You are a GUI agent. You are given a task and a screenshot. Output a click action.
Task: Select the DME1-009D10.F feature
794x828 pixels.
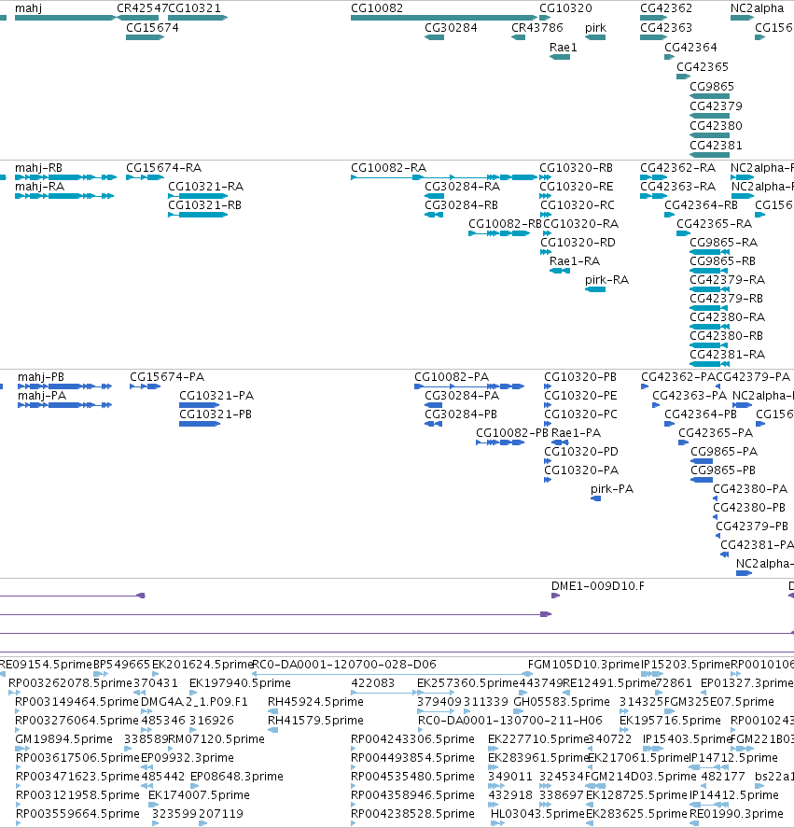click(555, 596)
